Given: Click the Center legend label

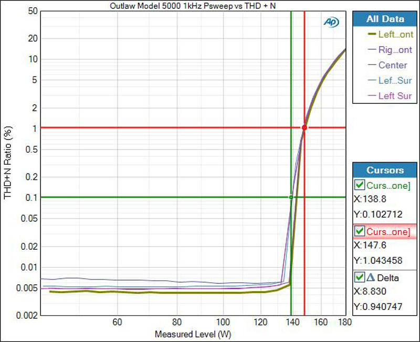Looking at the screenshot, I should (393, 66).
